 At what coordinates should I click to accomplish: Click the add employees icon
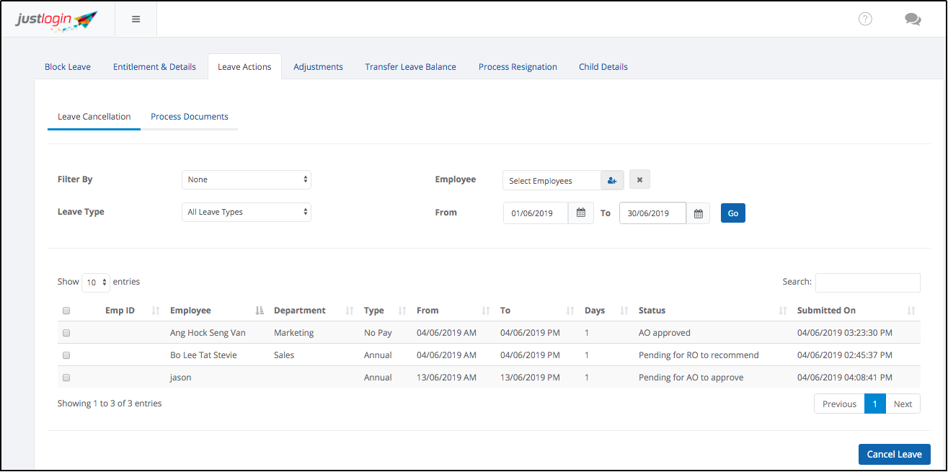[612, 180]
